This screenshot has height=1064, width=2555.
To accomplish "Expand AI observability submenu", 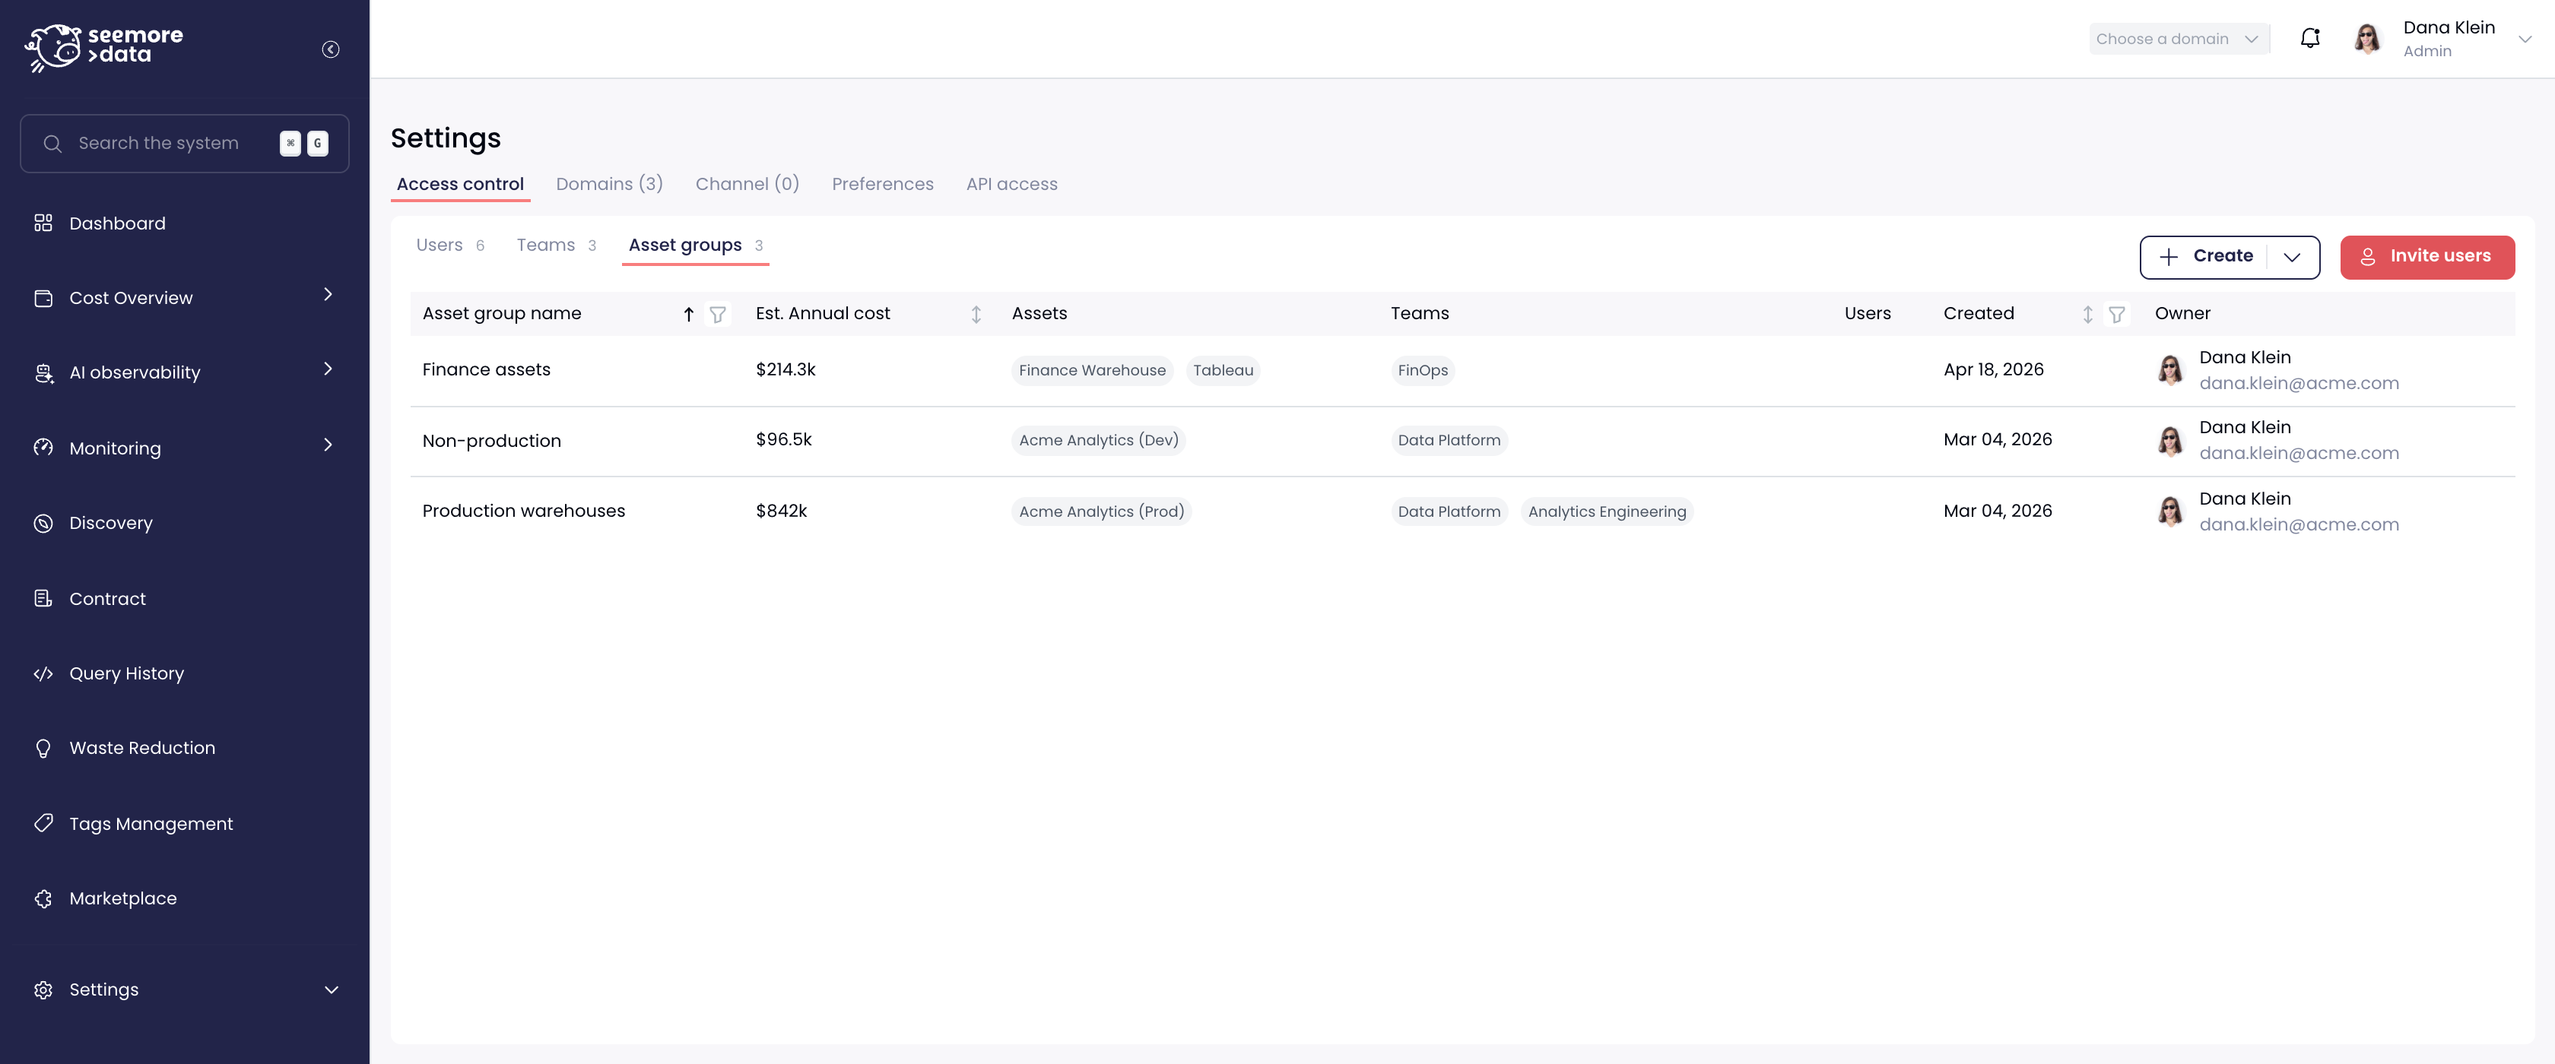I will [328, 369].
